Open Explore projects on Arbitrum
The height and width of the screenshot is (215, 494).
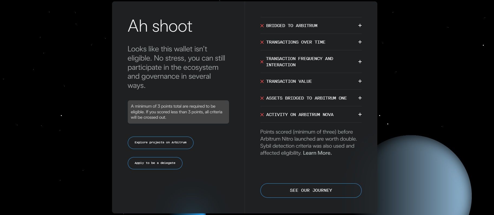click(161, 143)
